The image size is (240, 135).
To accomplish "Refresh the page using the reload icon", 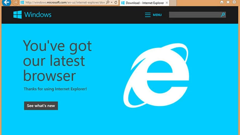I will pyautogui.click(x=116, y=2).
